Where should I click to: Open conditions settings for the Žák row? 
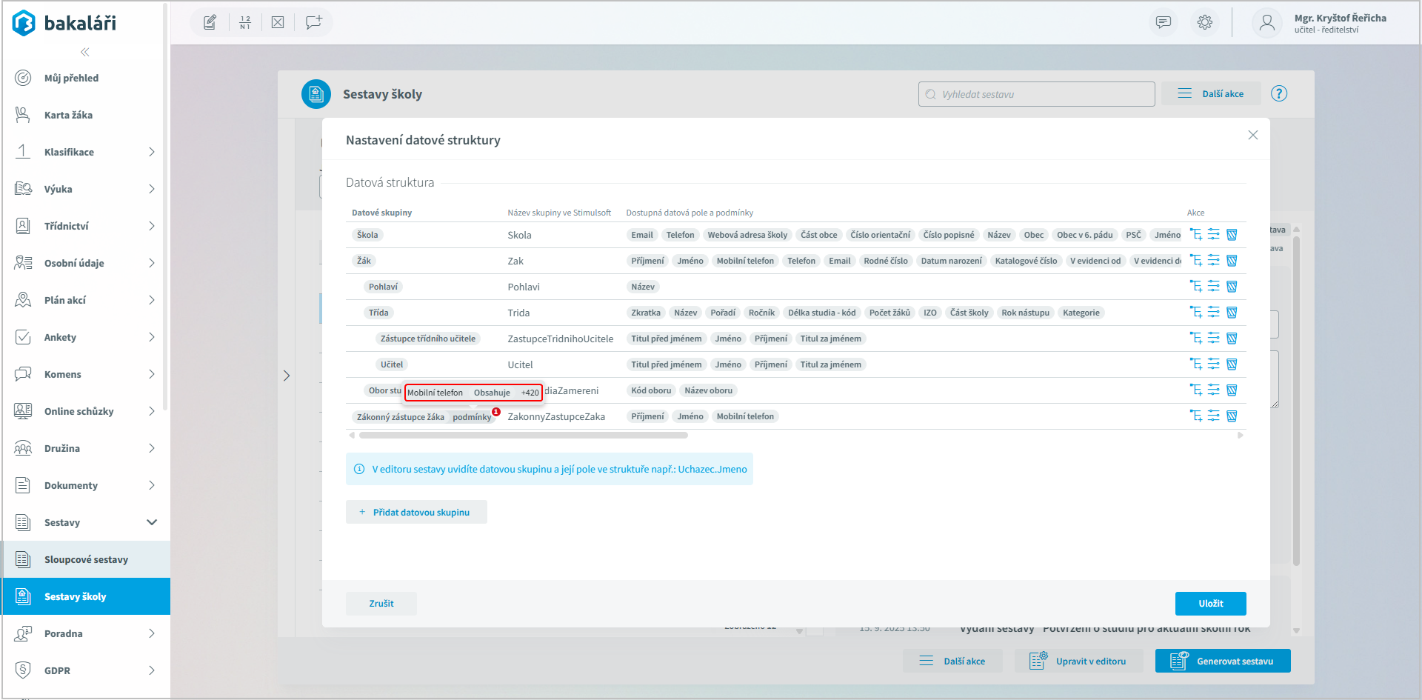point(1213,261)
